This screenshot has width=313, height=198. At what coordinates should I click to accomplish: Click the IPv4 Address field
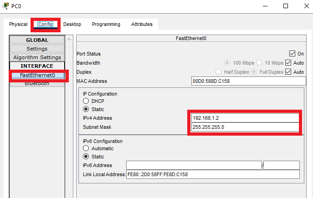pyautogui.click(x=245, y=118)
